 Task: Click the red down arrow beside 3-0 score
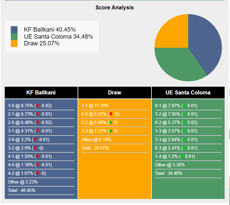pos(35,139)
